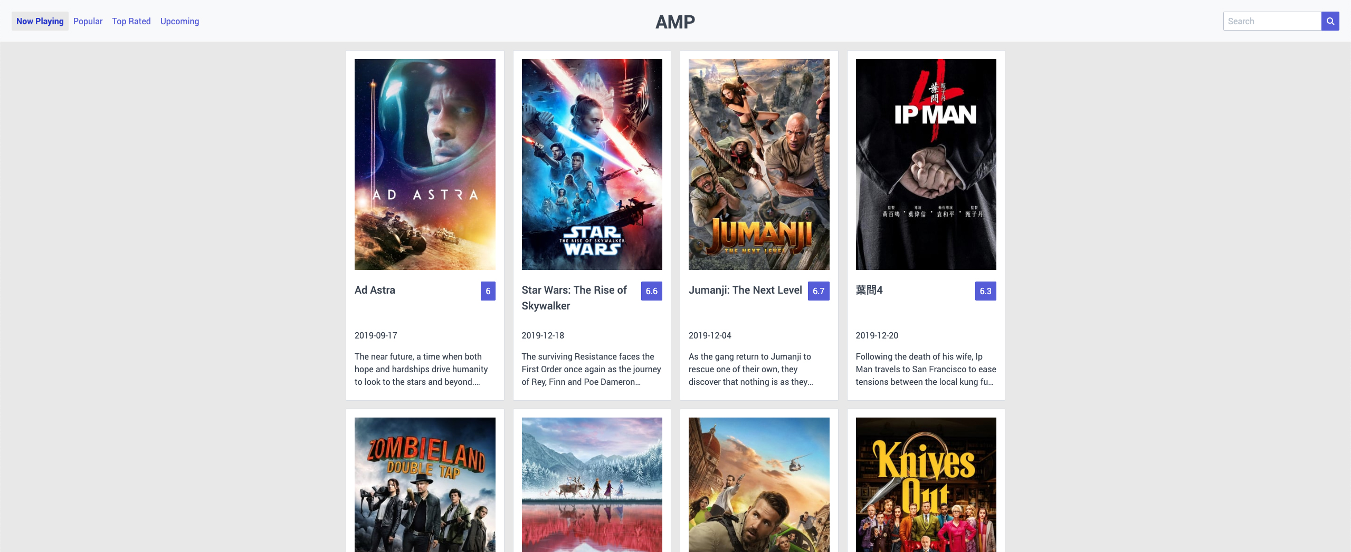1351x552 pixels.
Task: Open the Ip Man 4 poster
Action: point(926,164)
